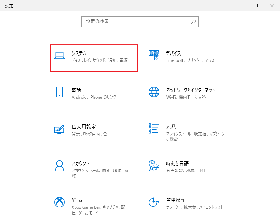Image resolution: width=280 pixels, height=221 pixels.
Task: Open the 個人用設定 text label
Action: tap(84, 127)
